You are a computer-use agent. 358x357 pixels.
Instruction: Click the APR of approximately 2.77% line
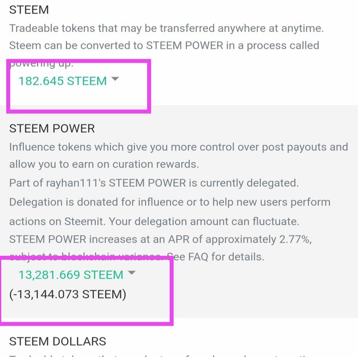(161, 239)
